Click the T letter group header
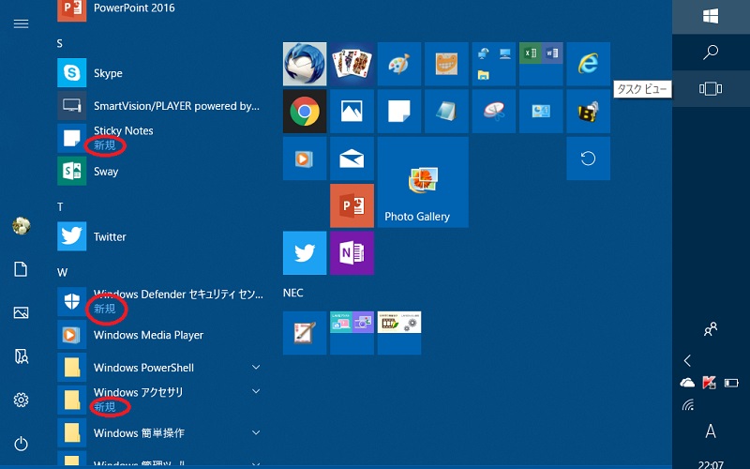750x469 pixels. 60,206
